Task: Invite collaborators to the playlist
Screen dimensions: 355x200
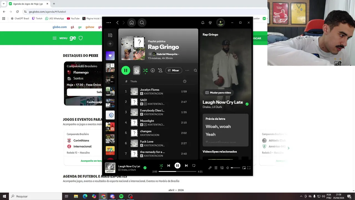Action: [x=160, y=71]
